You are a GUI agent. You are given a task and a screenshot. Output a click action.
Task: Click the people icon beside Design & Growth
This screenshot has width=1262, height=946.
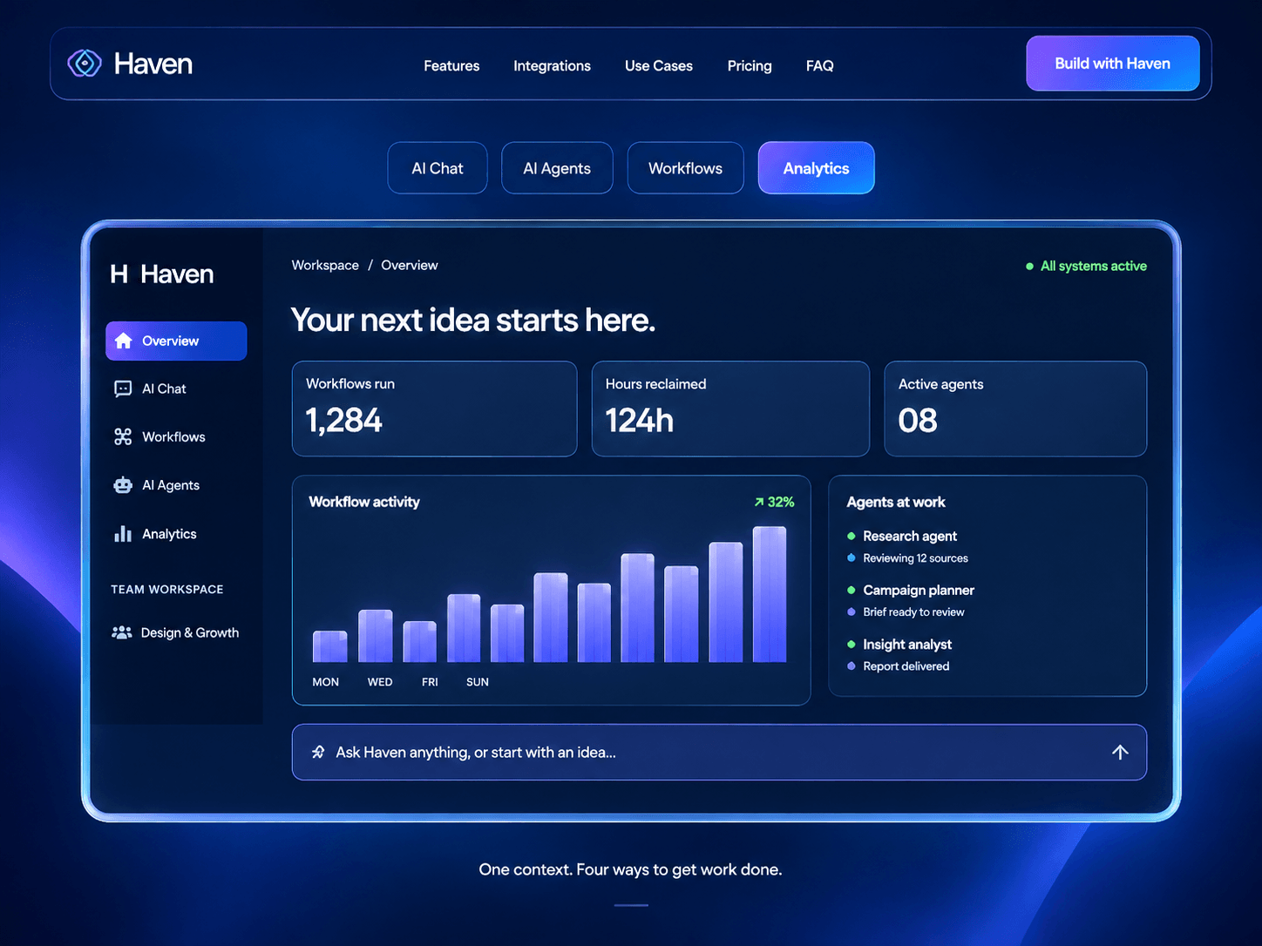[x=122, y=632]
